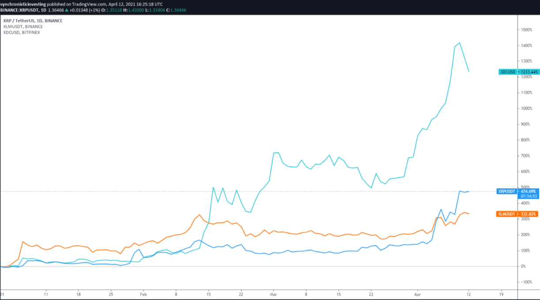Click the -100% price axis label
The width and height of the screenshot is (540, 300).
pyautogui.click(x=526, y=282)
